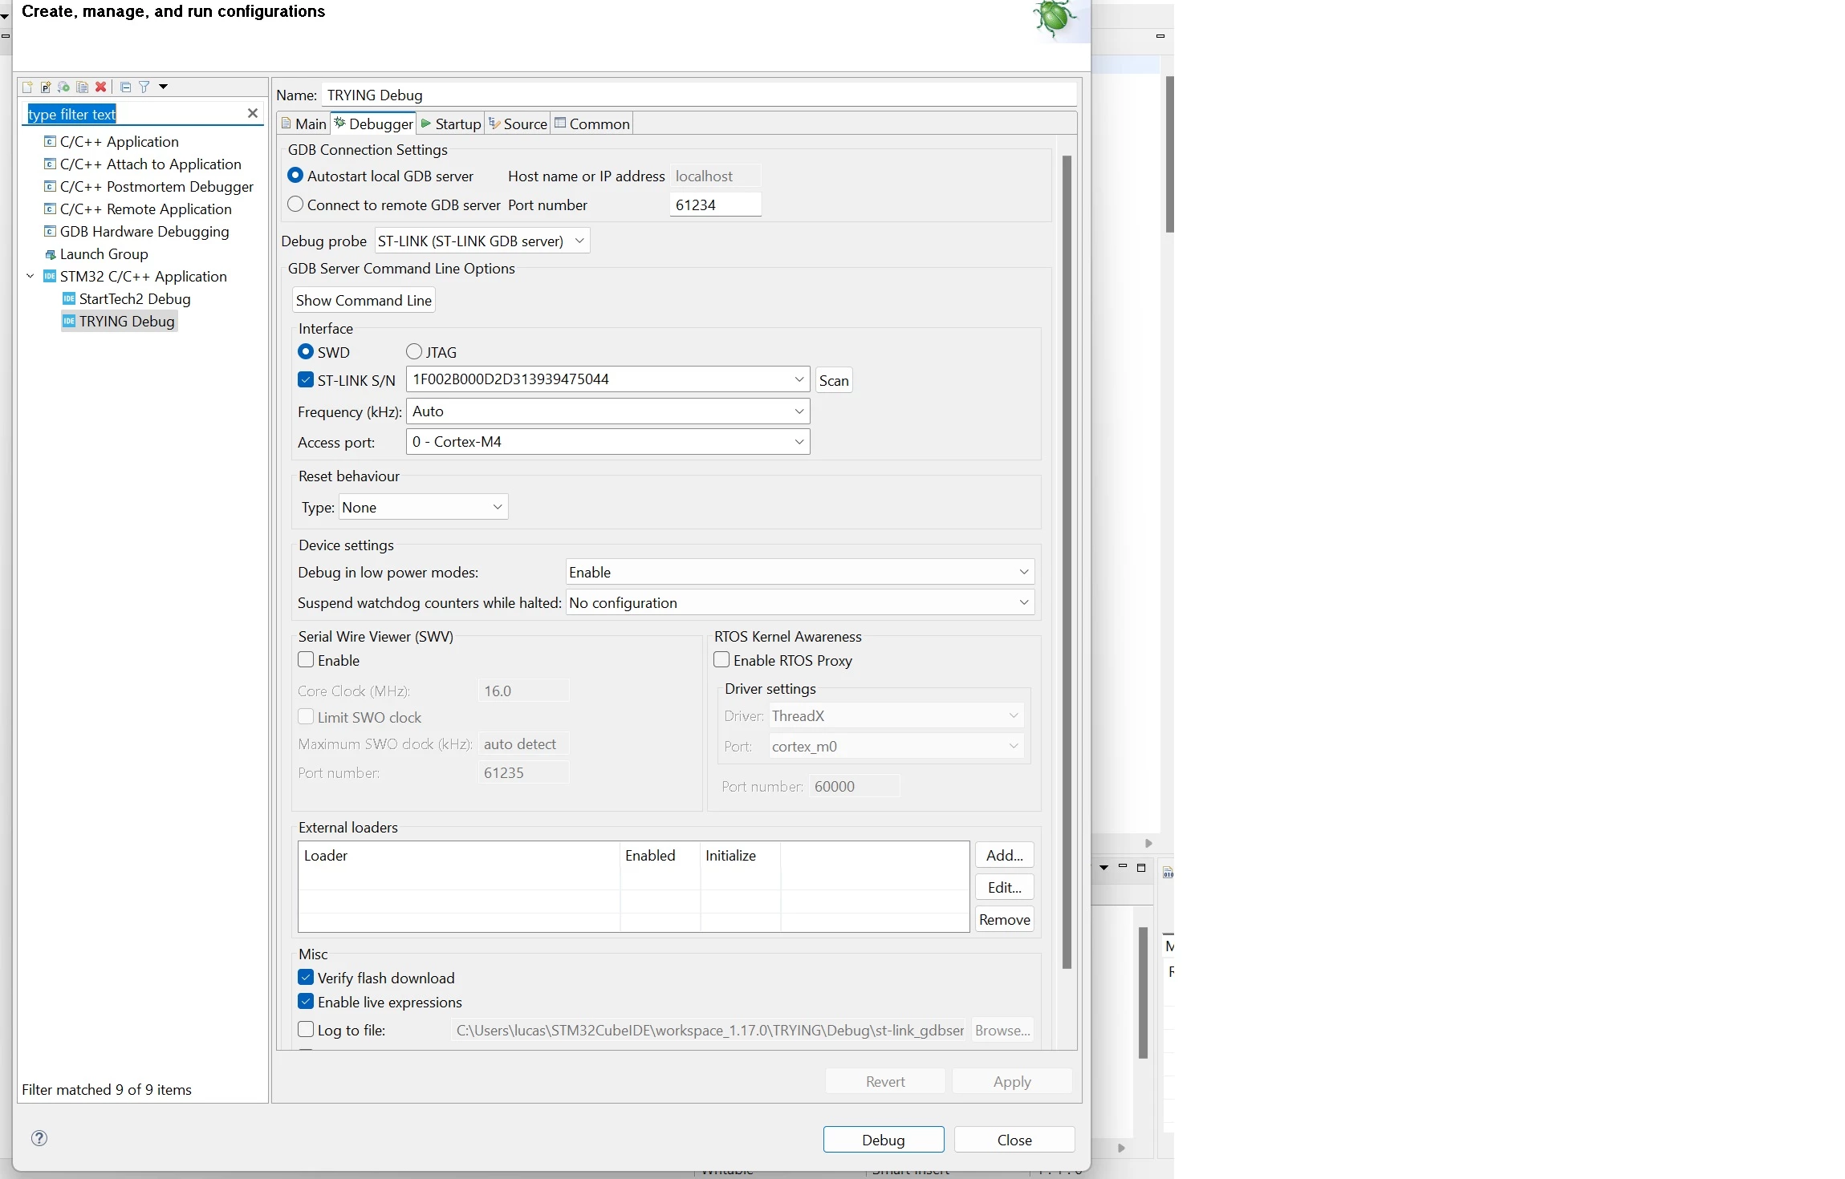Viewport: 1845px width, 1179px height.
Task: Click Add... for external loaders
Action: click(x=1005, y=855)
